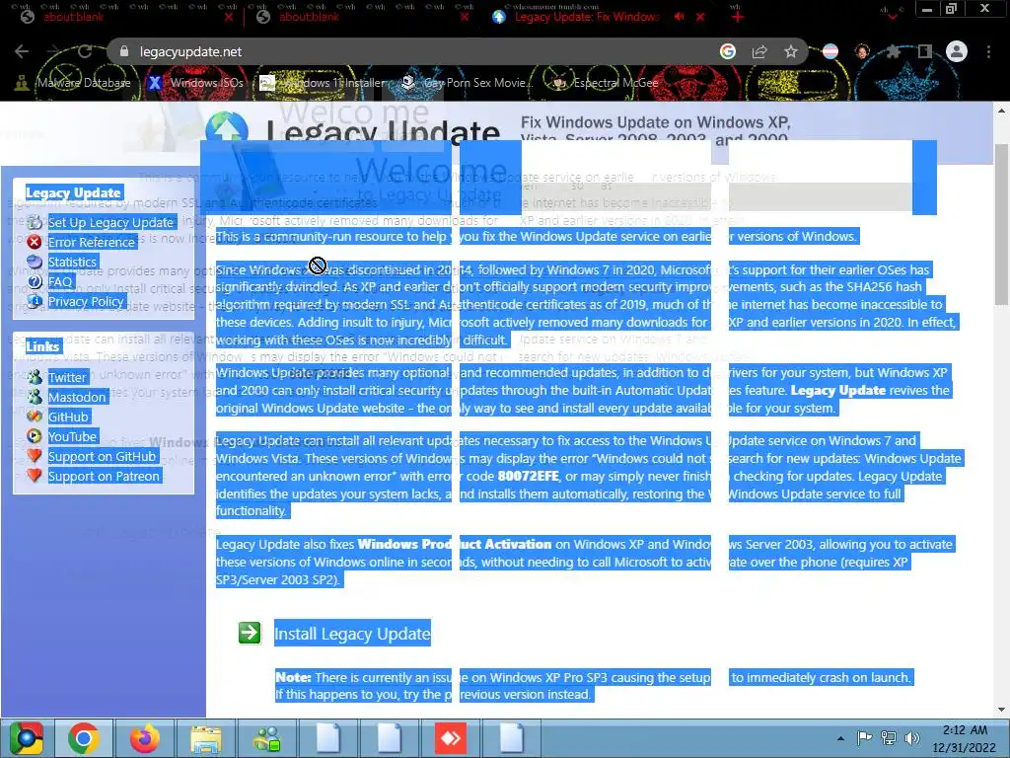Open Chrome from the taskbar
Image resolution: width=1010 pixels, height=758 pixels.
pos(84,738)
